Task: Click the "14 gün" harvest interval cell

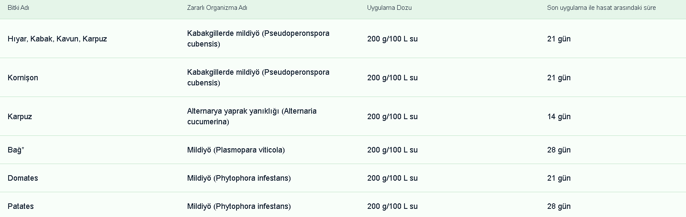Action: pos(559,117)
